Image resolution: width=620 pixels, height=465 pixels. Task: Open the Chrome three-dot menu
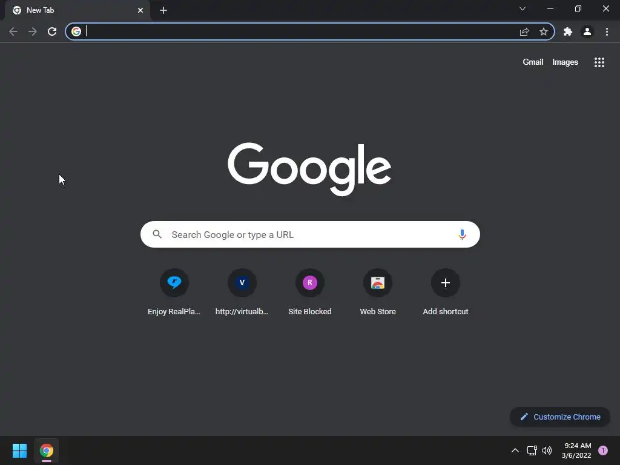pyautogui.click(x=607, y=31)
